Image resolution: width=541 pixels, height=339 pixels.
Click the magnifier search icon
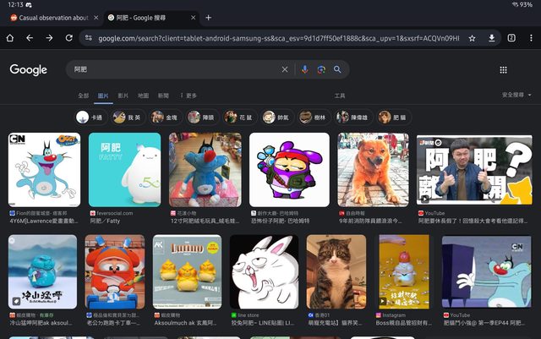click(337, 69)
